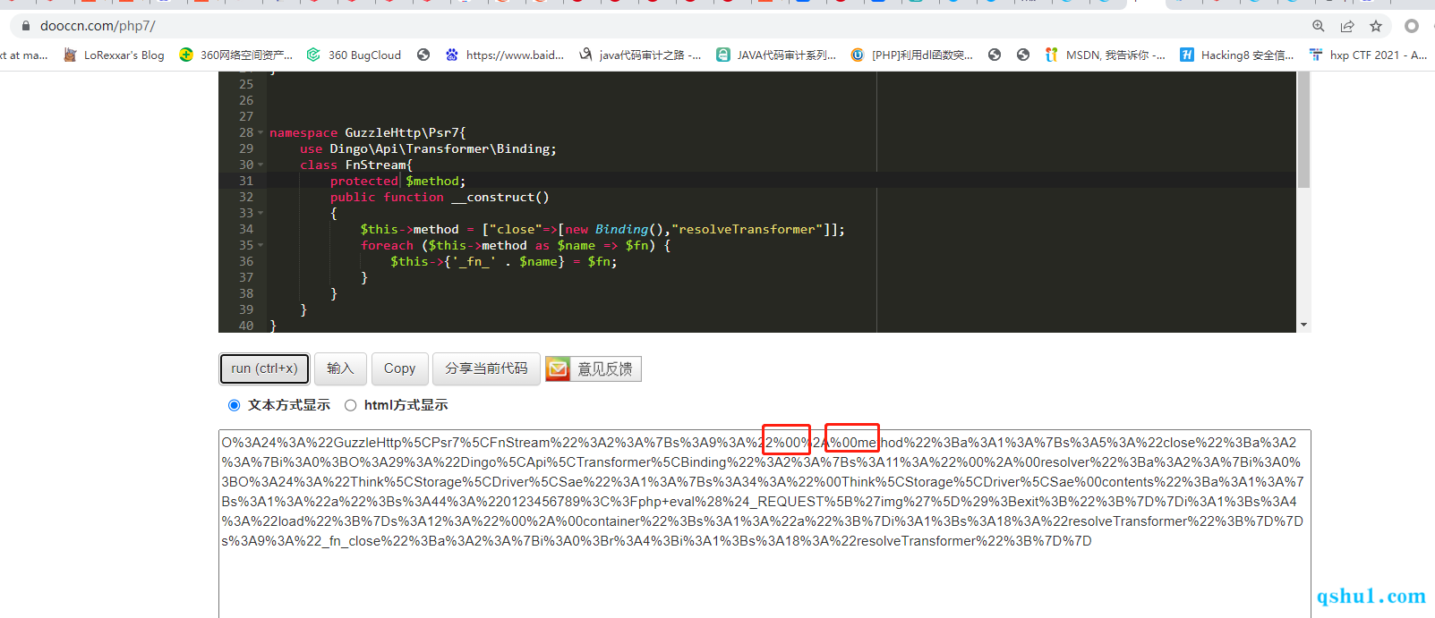This screenshot has width=1435, height=618.
Task: Click the zoom magnifier icon in address bar
Action: point(1319,26)
